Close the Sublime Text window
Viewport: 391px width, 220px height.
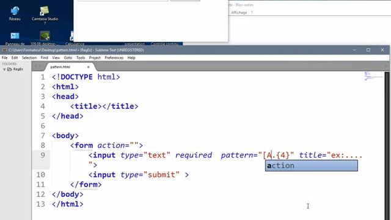(x=382, y=50)
